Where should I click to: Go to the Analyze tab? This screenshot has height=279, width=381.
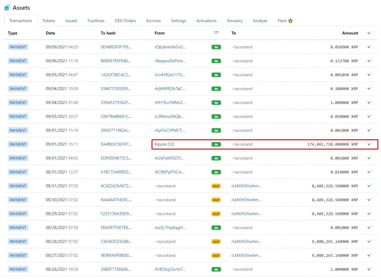click(x=260, y=21)
